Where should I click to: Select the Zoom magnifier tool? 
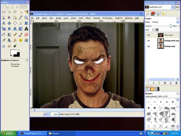26,18
